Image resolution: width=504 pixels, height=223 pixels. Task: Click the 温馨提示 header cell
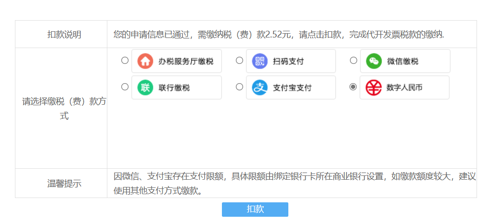pos(61,183)
